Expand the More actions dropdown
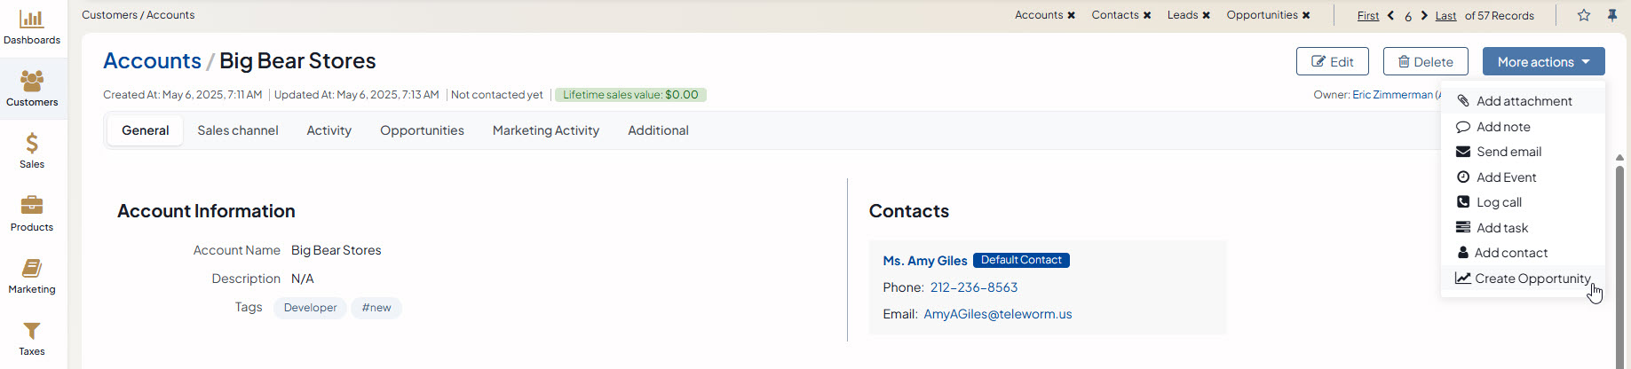Screen dimensions: 1631x369 (x=1543, y=62)
